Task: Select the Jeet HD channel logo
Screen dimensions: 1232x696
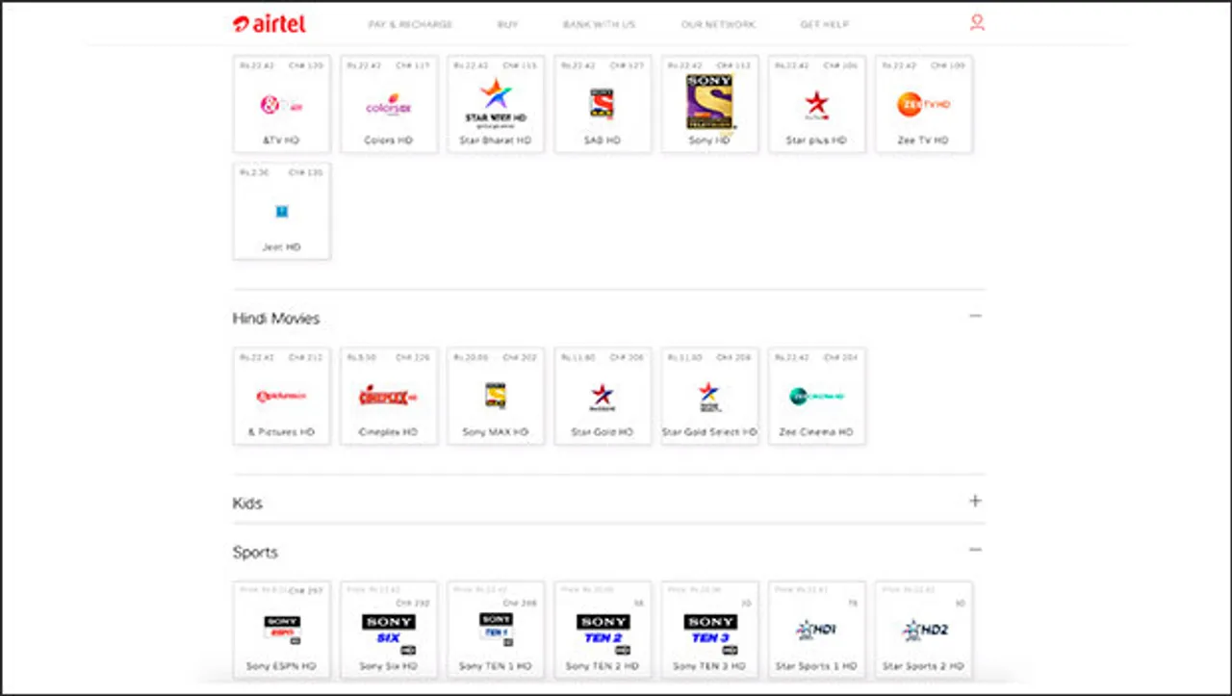Action: pyautogui.click(x=282, y=212)
